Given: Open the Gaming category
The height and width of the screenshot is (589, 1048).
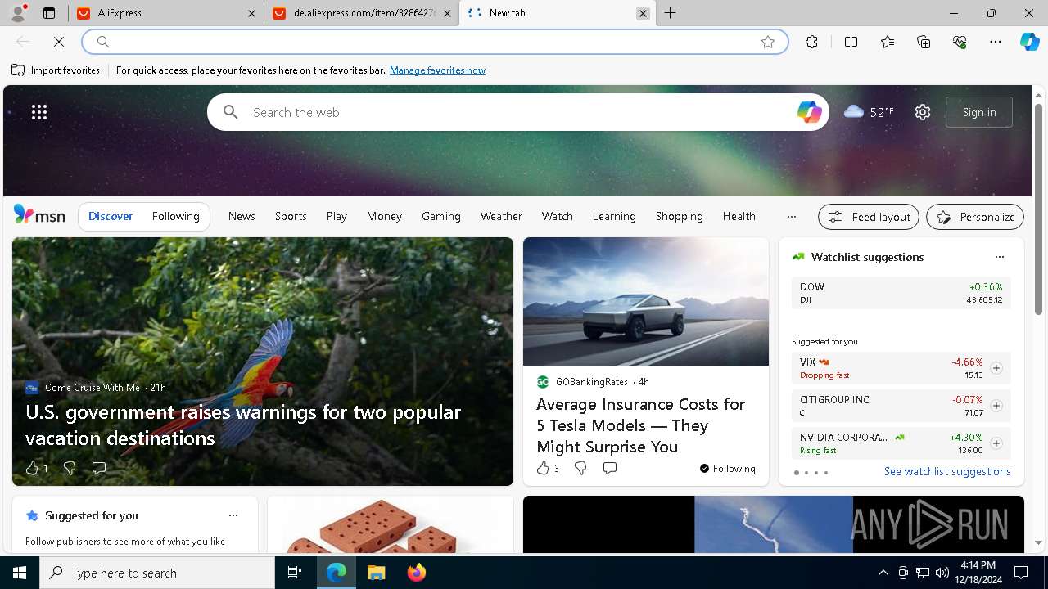Looking at the screenshot, I should pyautogui.click(x=441, y=216).
